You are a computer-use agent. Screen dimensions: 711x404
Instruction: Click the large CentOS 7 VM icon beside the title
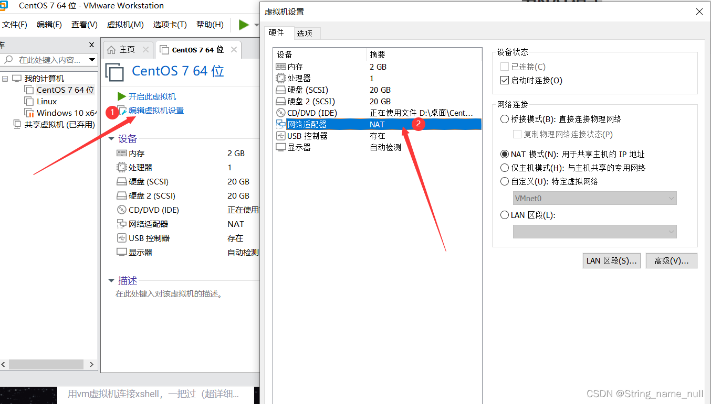pyautogui.click(x=115, y=72)
